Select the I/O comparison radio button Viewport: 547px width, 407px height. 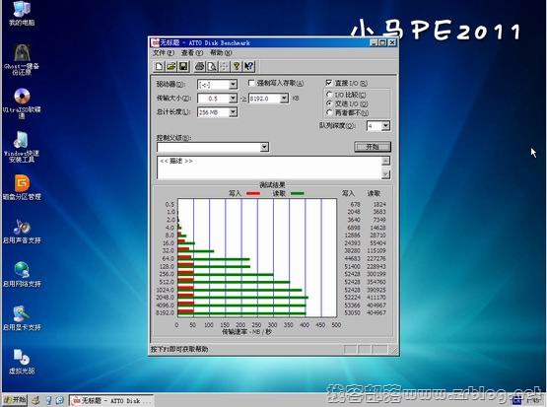(329, 95)
